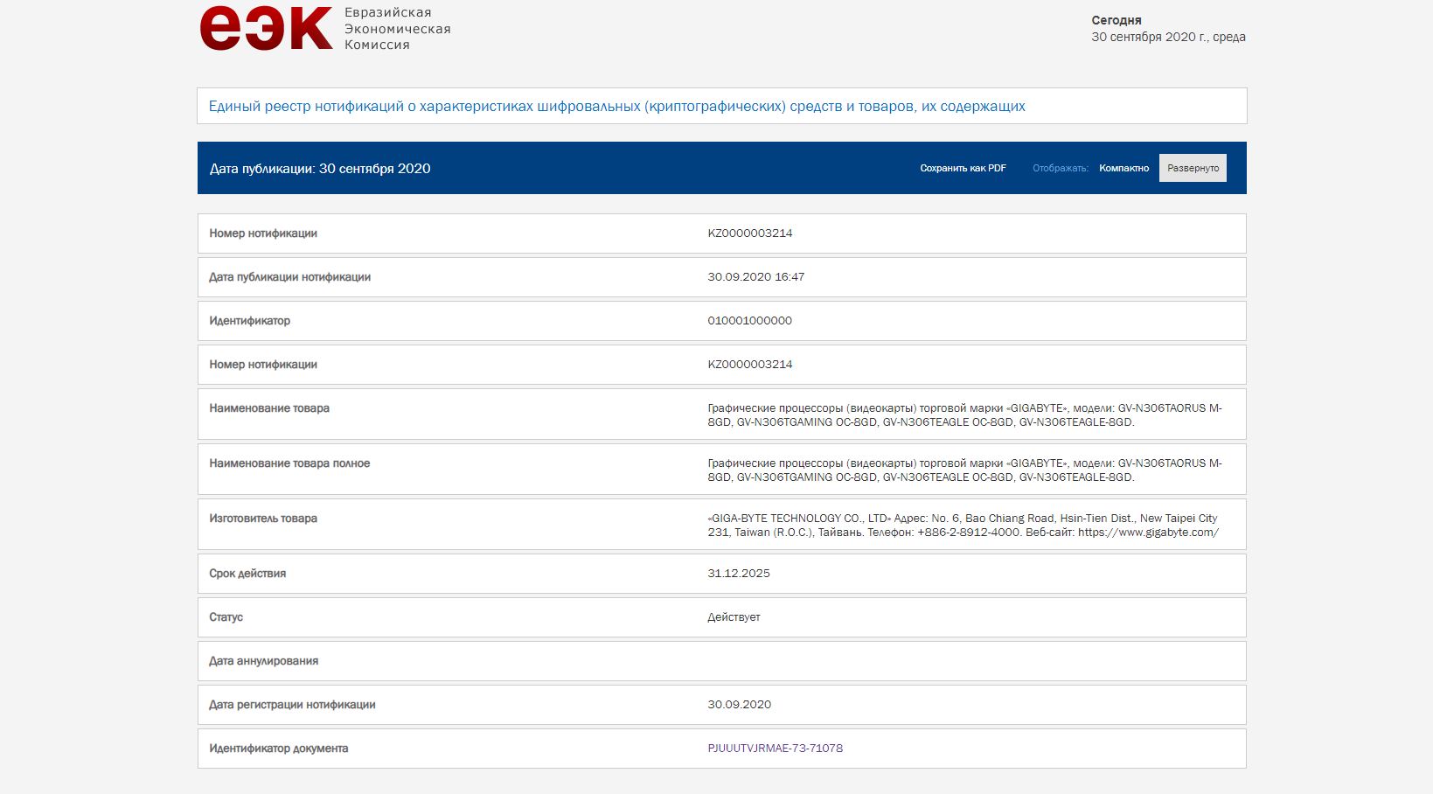Switch display to Компактно
Screen dimensions: 1433x794
[1123, 168]
